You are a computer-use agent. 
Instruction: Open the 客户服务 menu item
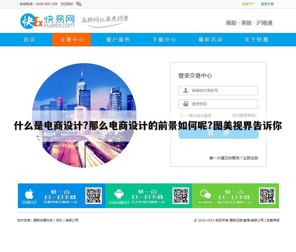(118, 40)
